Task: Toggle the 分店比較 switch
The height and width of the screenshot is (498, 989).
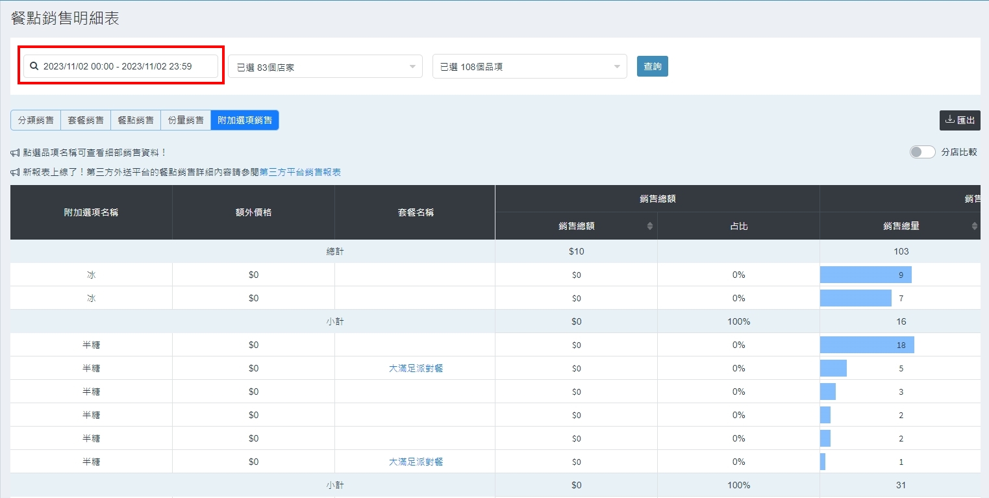Action: (922, 152)
